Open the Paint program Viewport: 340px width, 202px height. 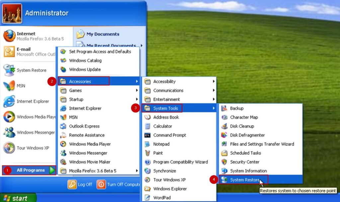tap(179, 153)
